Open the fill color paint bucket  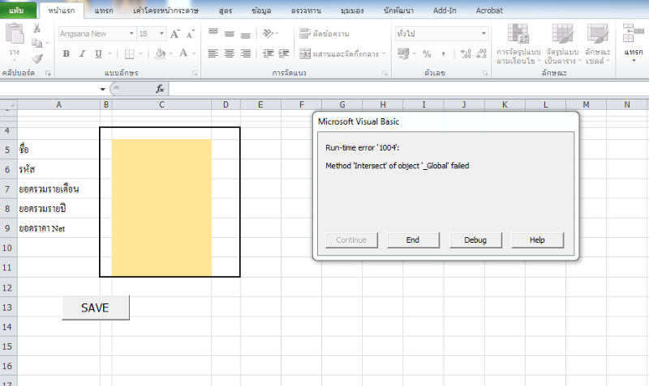[x=160, y=53]
